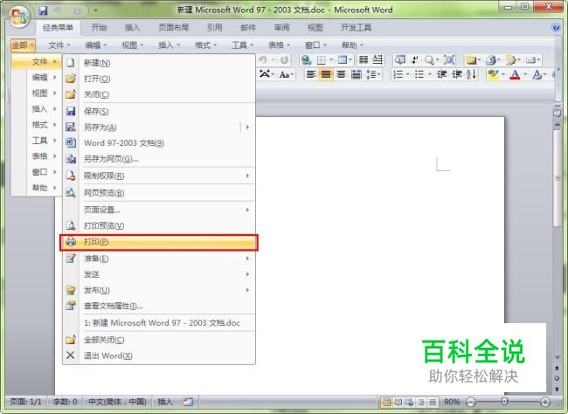Click the 90% zoom level button
Screen dimensions: 568x414
click(452, 402)
